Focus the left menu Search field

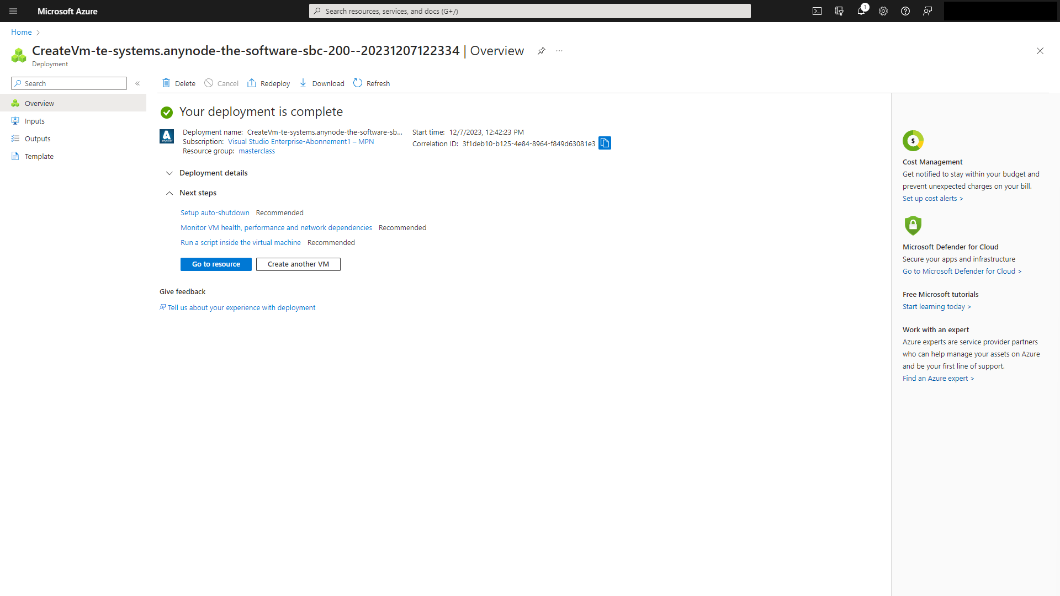69,83
